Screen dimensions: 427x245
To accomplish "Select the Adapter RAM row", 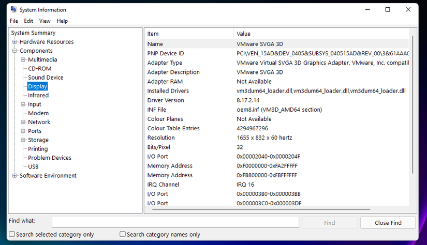I will coord(277,82).
